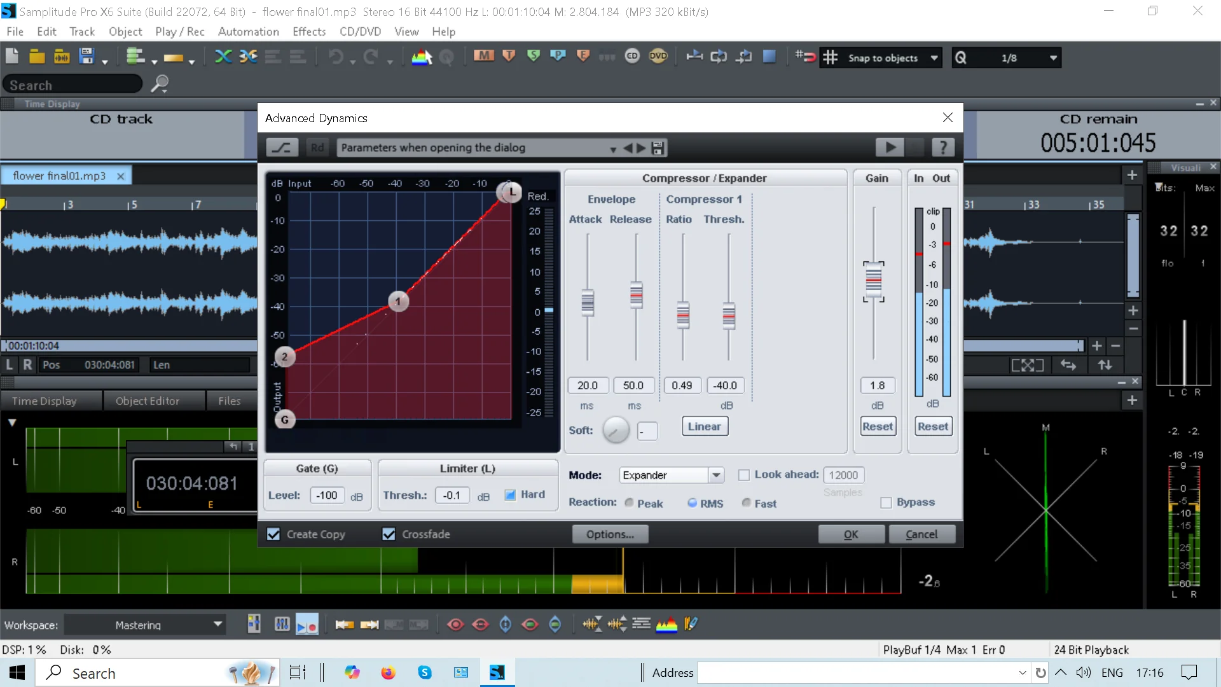Click the DVD toolbar icon
The height and width of the screenshot is (687, 1221).
click(658, 57)
